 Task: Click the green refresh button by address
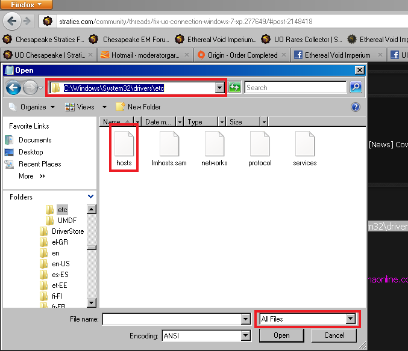point(234,87)
